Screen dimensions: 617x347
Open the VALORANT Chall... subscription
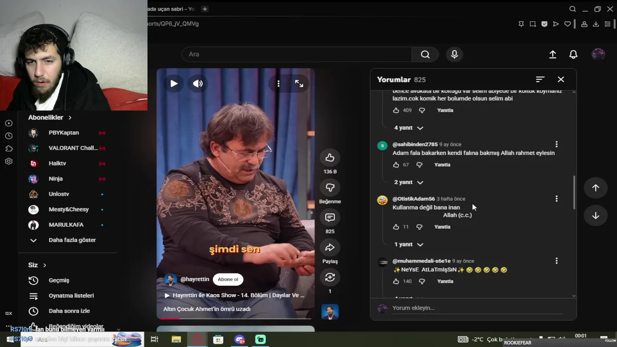point(67,148)
